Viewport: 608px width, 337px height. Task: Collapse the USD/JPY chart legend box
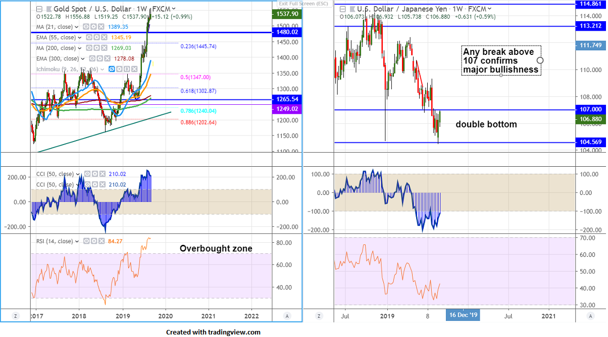(x=343, y=9)
